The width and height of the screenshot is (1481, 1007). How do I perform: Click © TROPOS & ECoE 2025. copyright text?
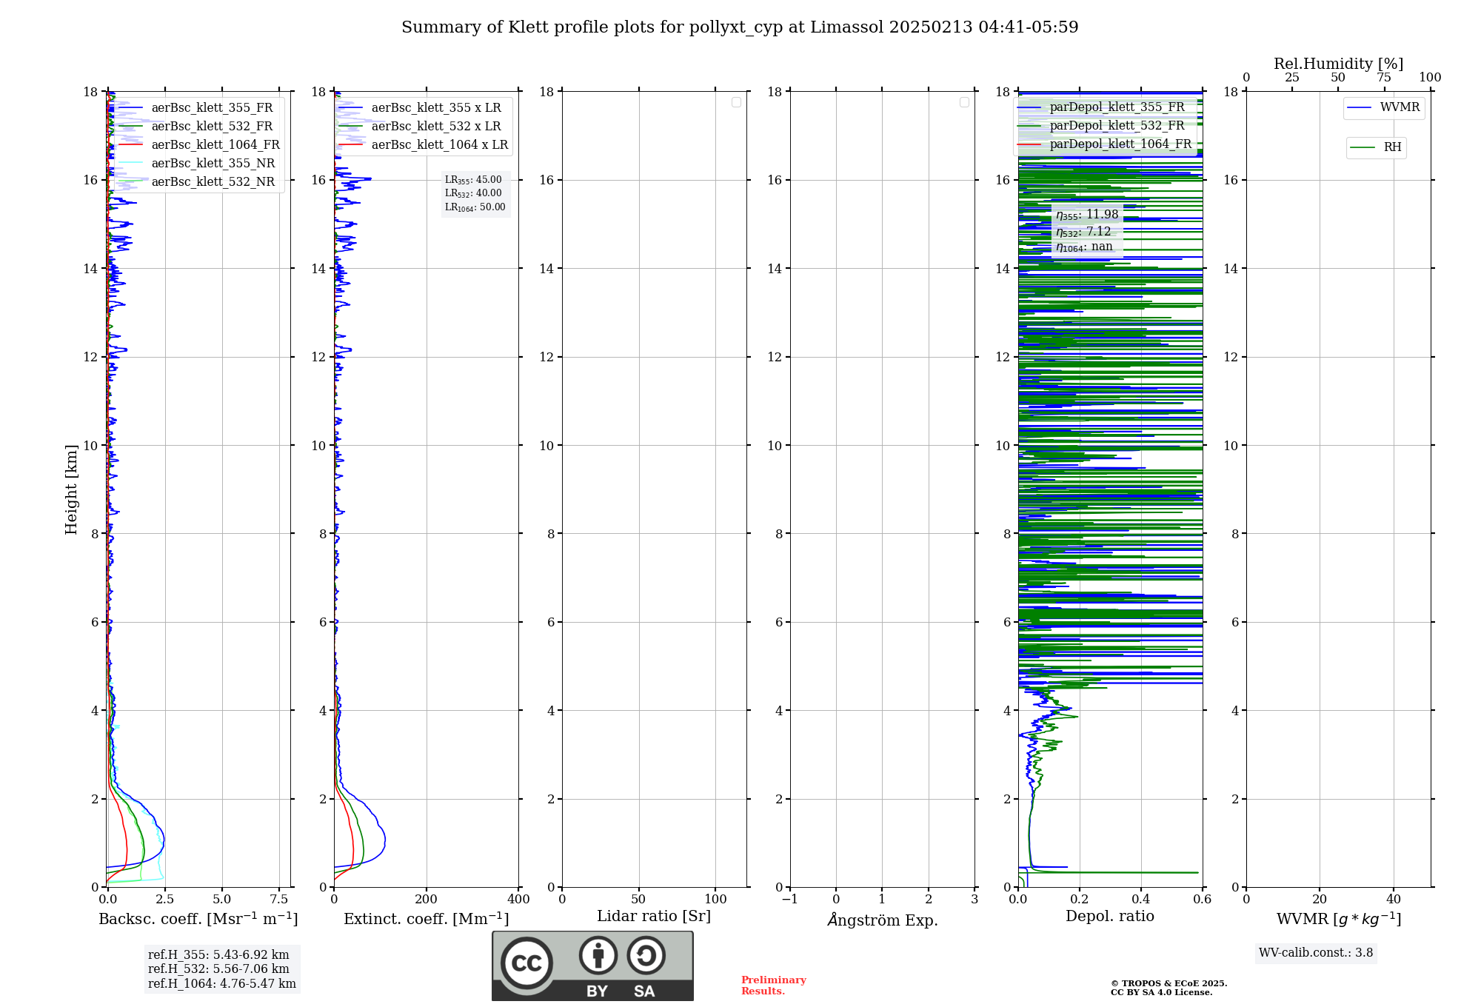pyautogui.click(x=1169, y=983)
